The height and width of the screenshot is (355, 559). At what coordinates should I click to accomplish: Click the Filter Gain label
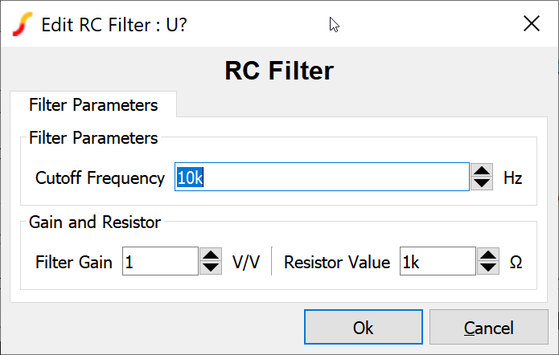pyautogui.click(x=76, y=263)
